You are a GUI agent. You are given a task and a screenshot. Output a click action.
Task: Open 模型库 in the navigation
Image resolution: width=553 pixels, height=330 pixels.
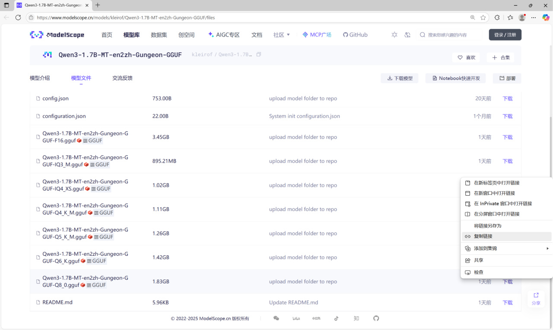coord(131,35)
